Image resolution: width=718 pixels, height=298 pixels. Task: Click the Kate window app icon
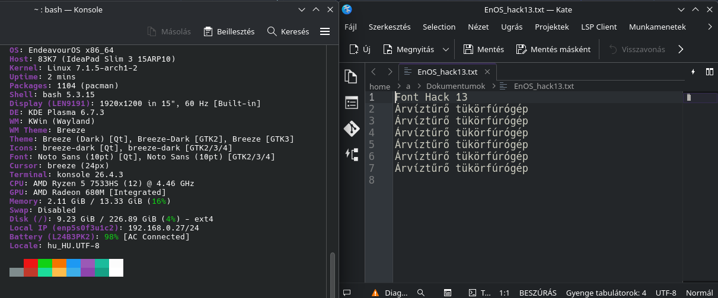[x=347, y=9]
